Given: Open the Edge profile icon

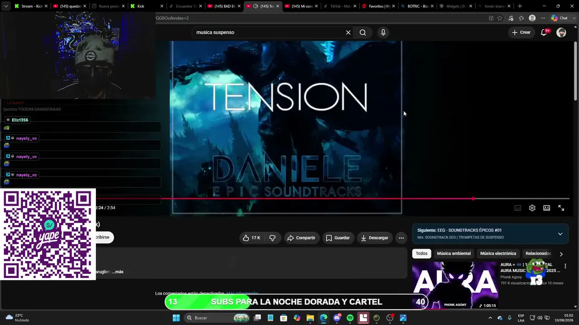Looking at the screenshot, I should coord(532,18).
